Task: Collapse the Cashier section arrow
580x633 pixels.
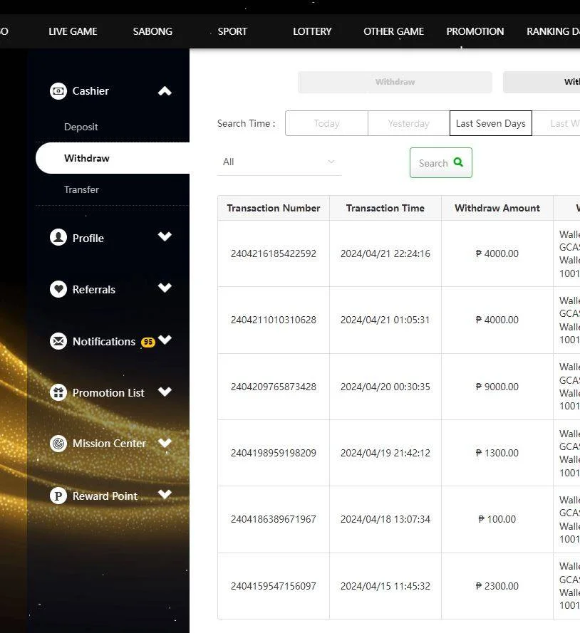Action: (x=165, y=91)
